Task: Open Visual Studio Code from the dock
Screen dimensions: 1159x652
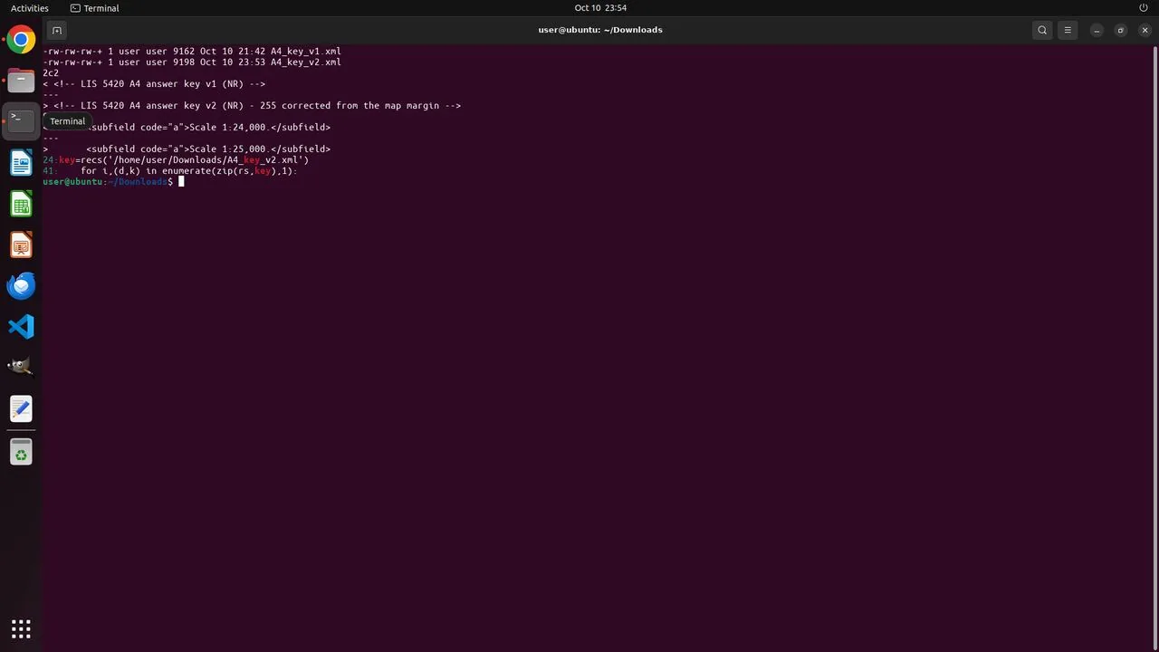Action: pos(21,327)
